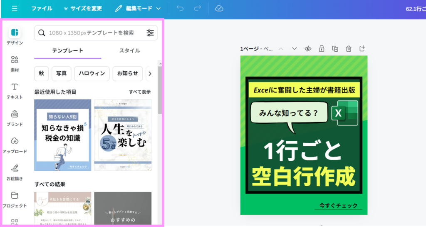Open the hamburger main menu
Image resolution: width=426 pixels, height=227 pixels.
[15, 8]
